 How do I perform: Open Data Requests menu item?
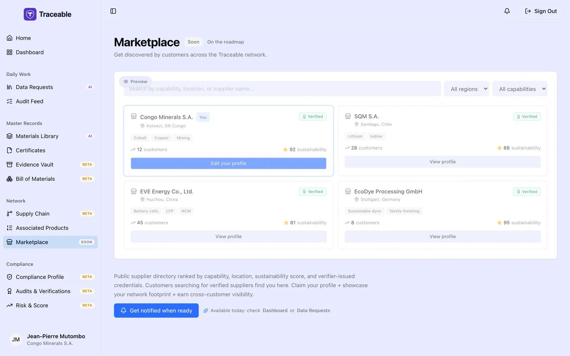click(x=50, y=87)
